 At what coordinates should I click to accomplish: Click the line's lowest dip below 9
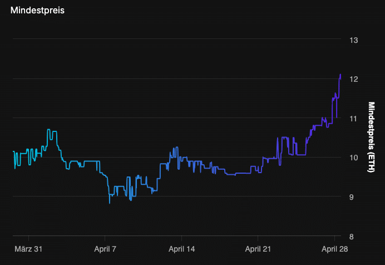point(110,203)
